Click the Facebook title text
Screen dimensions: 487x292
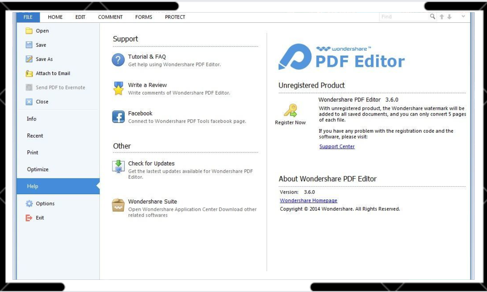(140, 114)
